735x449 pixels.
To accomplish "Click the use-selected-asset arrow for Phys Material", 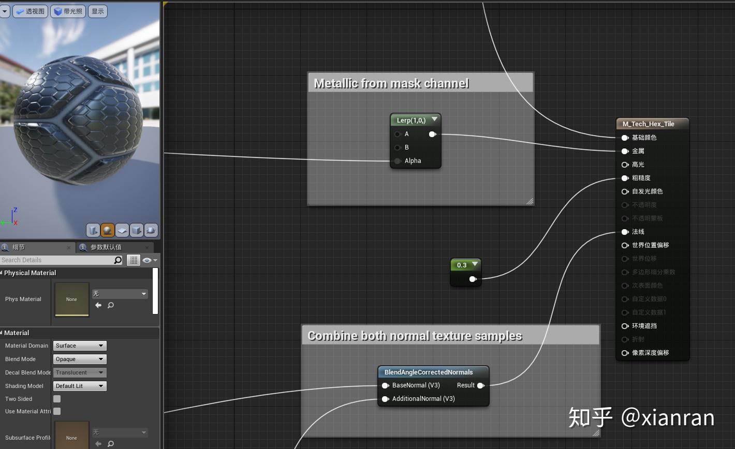I will pyautogui.click(x=98, y=305).
